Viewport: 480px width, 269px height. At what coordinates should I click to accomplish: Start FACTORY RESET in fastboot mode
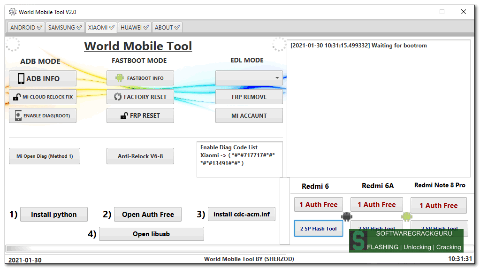(x=140, y=97)
